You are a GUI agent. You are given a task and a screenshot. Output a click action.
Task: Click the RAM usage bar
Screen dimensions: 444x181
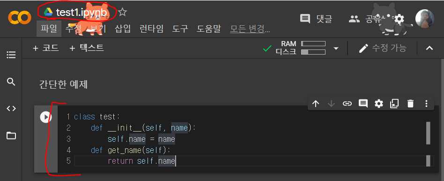coord(313,44)
